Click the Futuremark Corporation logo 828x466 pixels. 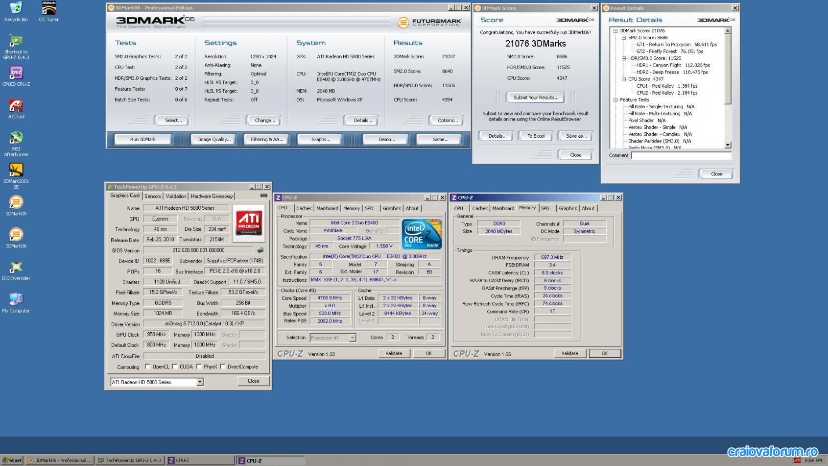430,23
